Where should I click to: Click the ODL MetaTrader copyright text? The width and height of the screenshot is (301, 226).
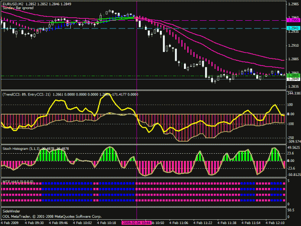[52, 216]
